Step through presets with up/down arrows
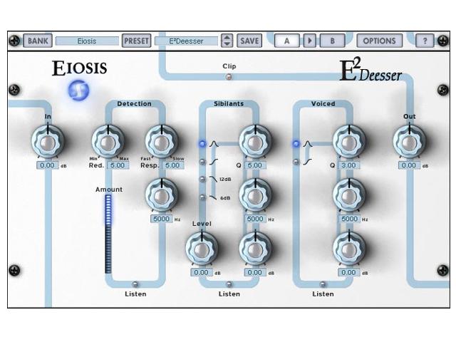The image size is (456, 342). (227, 41)
